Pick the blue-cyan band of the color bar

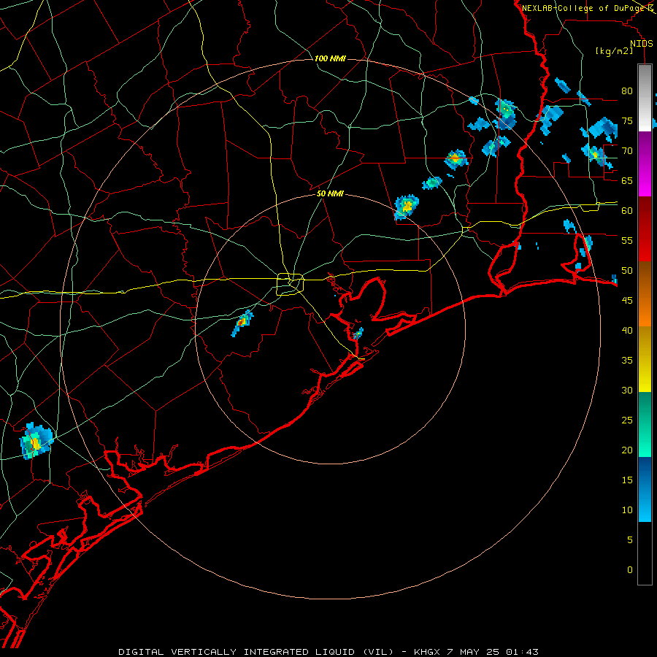point(645,489)
